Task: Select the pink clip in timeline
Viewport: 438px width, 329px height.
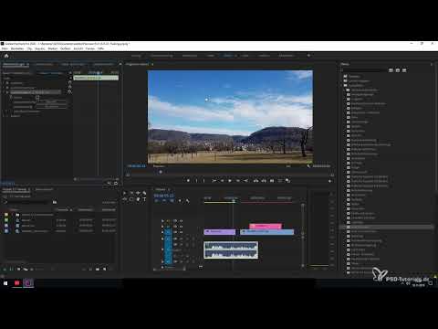Action: tap(266, 226)
